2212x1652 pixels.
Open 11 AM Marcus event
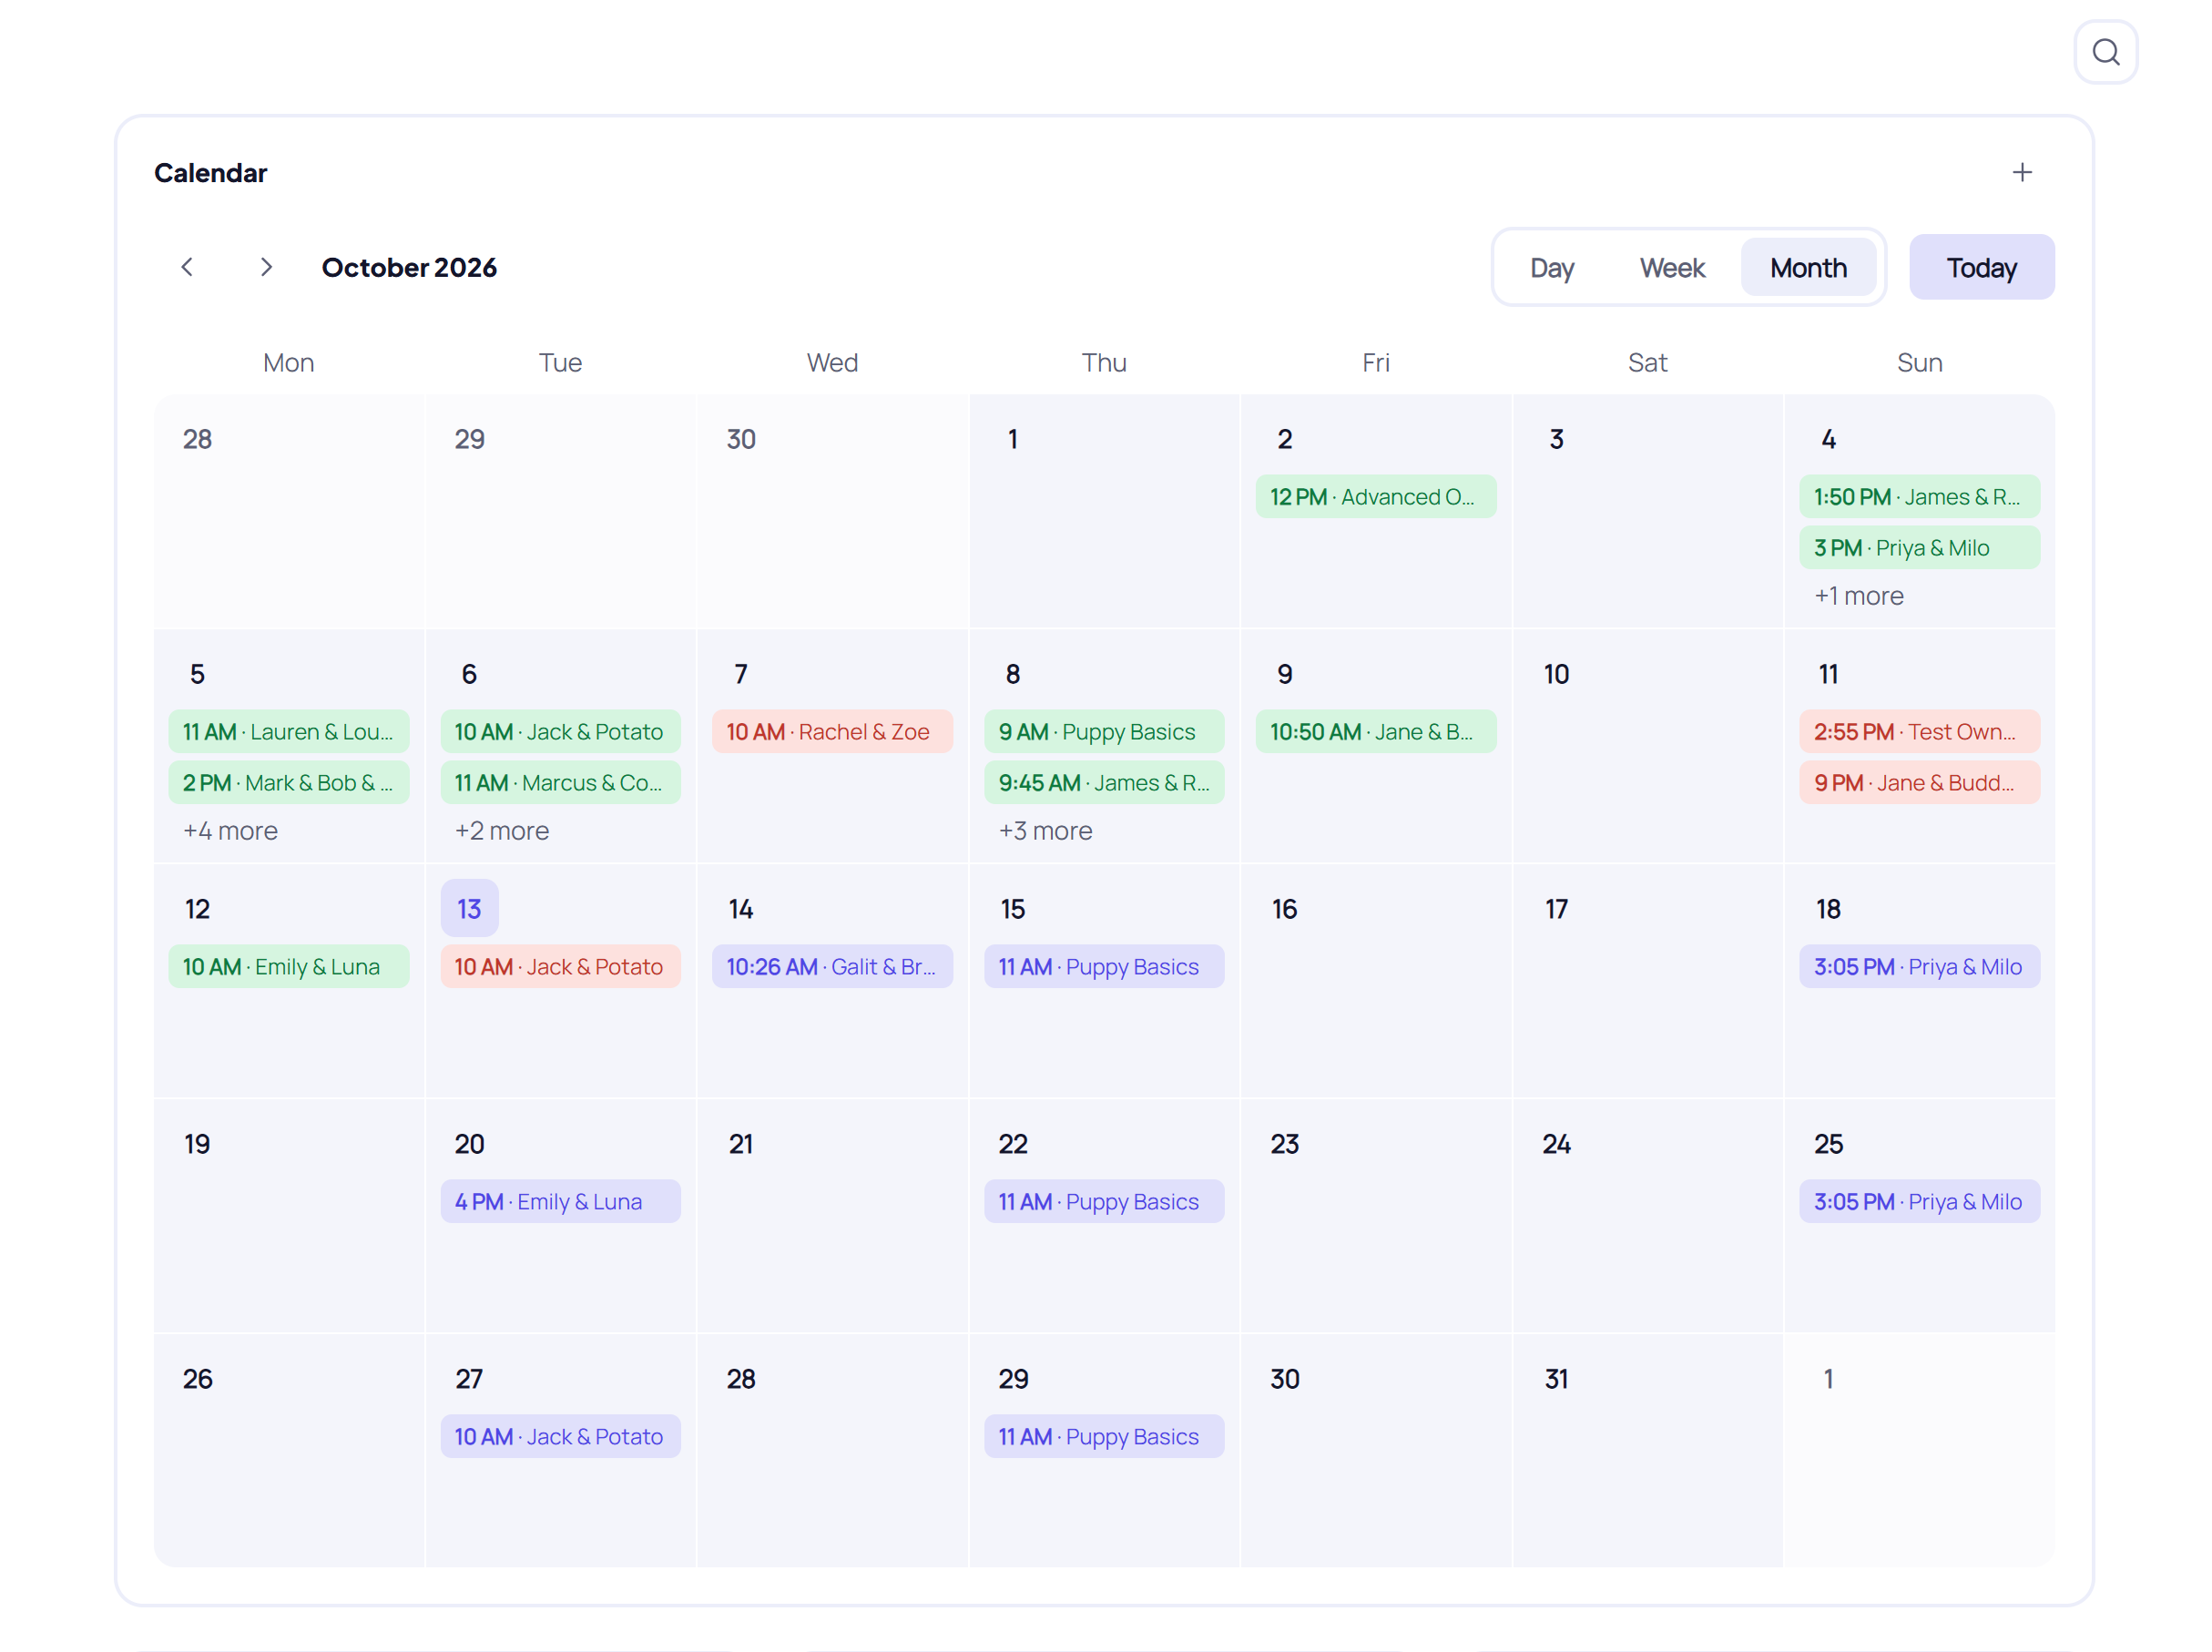[x=560, y=783]
